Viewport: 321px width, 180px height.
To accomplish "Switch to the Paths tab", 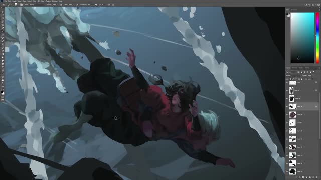I will point(301,68).
